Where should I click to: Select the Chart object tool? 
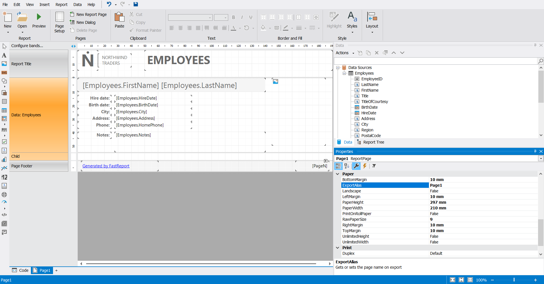coord(4,159)
